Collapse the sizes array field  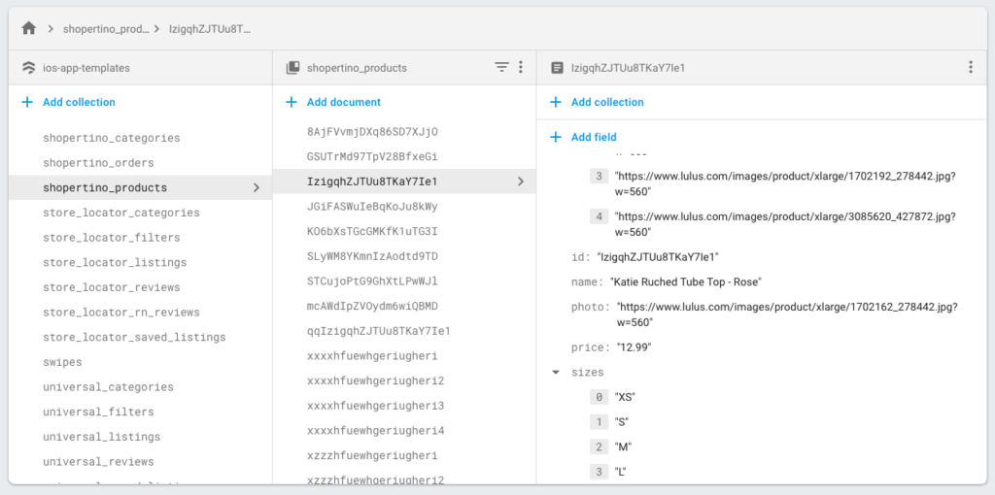[x=556, y=373]
